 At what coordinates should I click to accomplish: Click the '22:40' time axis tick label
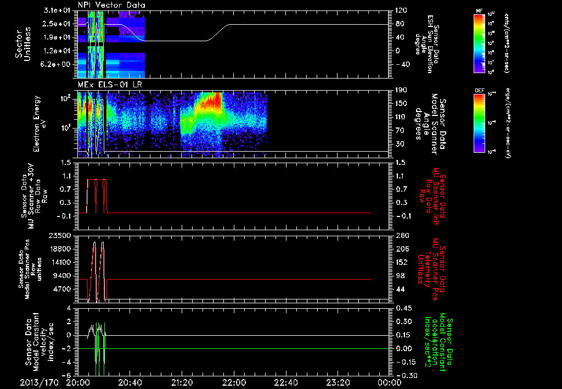pos(285,382)
